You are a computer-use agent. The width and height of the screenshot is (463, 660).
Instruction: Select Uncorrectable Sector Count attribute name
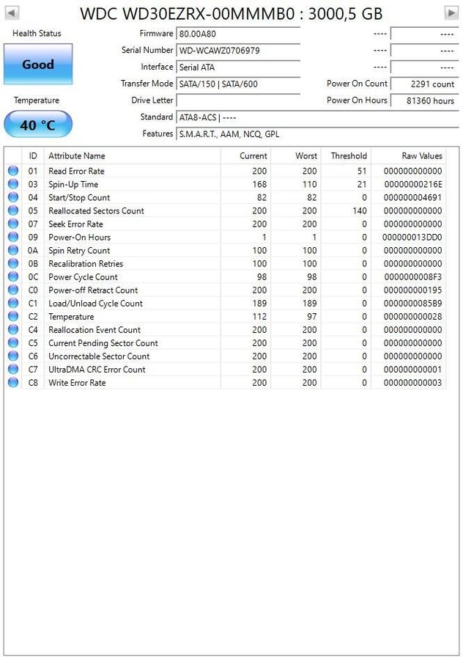[99, 356]
